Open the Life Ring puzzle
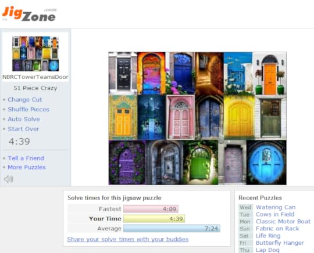 click(x=268, y=236)
